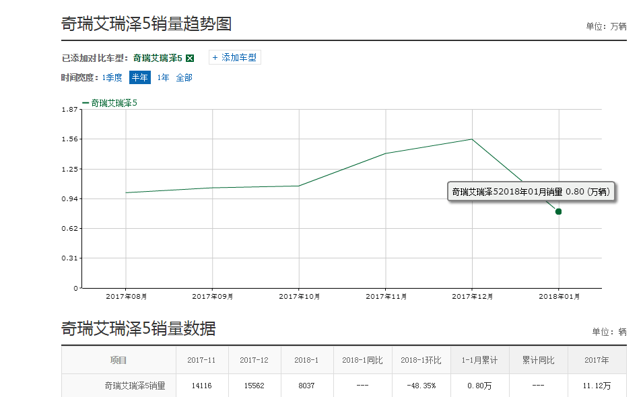Switch time range to 1年
The width and height of the screenshot is (643, 397).
click(x=163, y=77)
